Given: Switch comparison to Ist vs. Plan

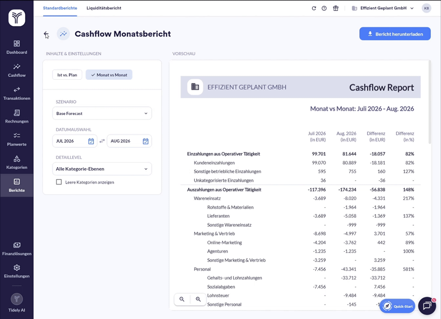Looking at the screenshot, I should (67, 75).
